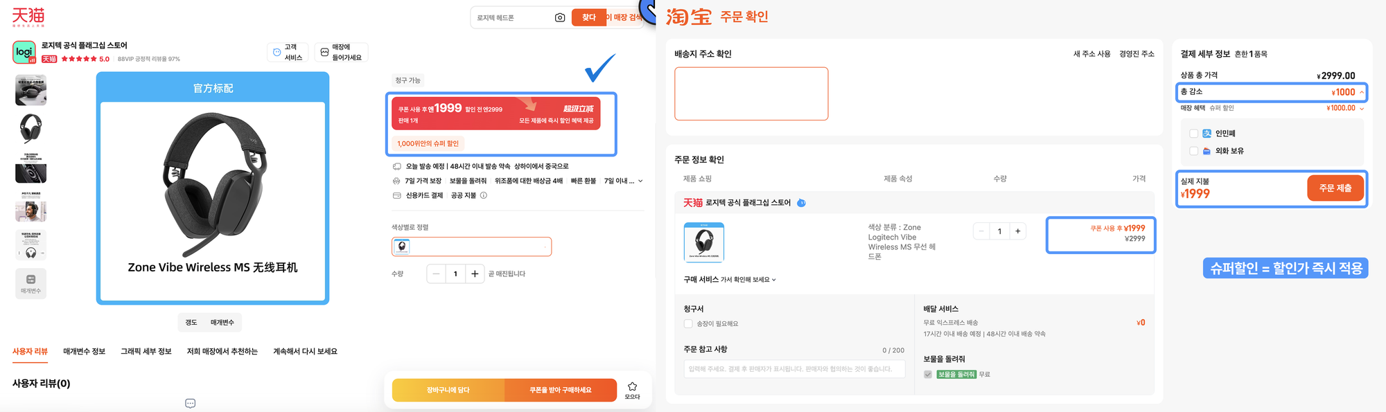Select thumbnail showing man wearing headset
Screen dimensions: 1386x412
[x=30, y=206]
